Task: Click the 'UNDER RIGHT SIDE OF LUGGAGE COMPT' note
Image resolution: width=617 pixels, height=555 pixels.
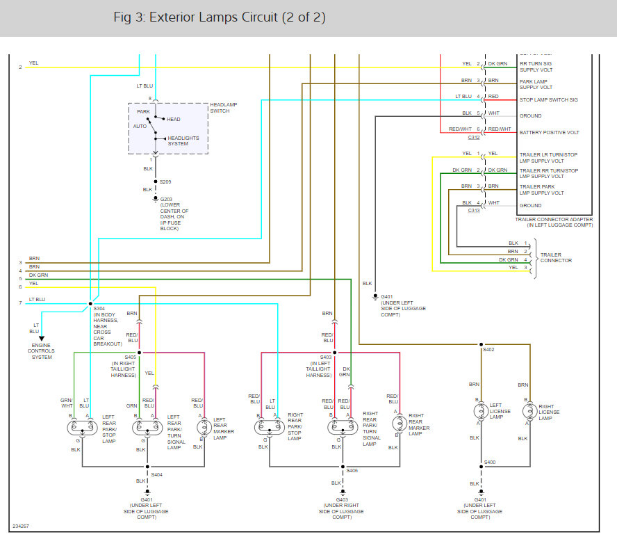Action: click(341, 511)
